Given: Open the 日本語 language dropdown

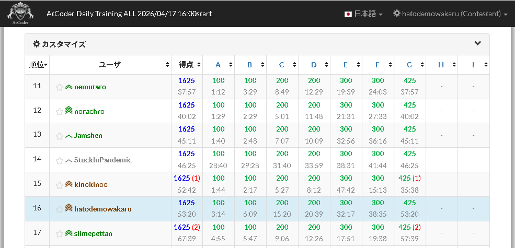Looking at the screenshot, I should (x=363, y=14).
